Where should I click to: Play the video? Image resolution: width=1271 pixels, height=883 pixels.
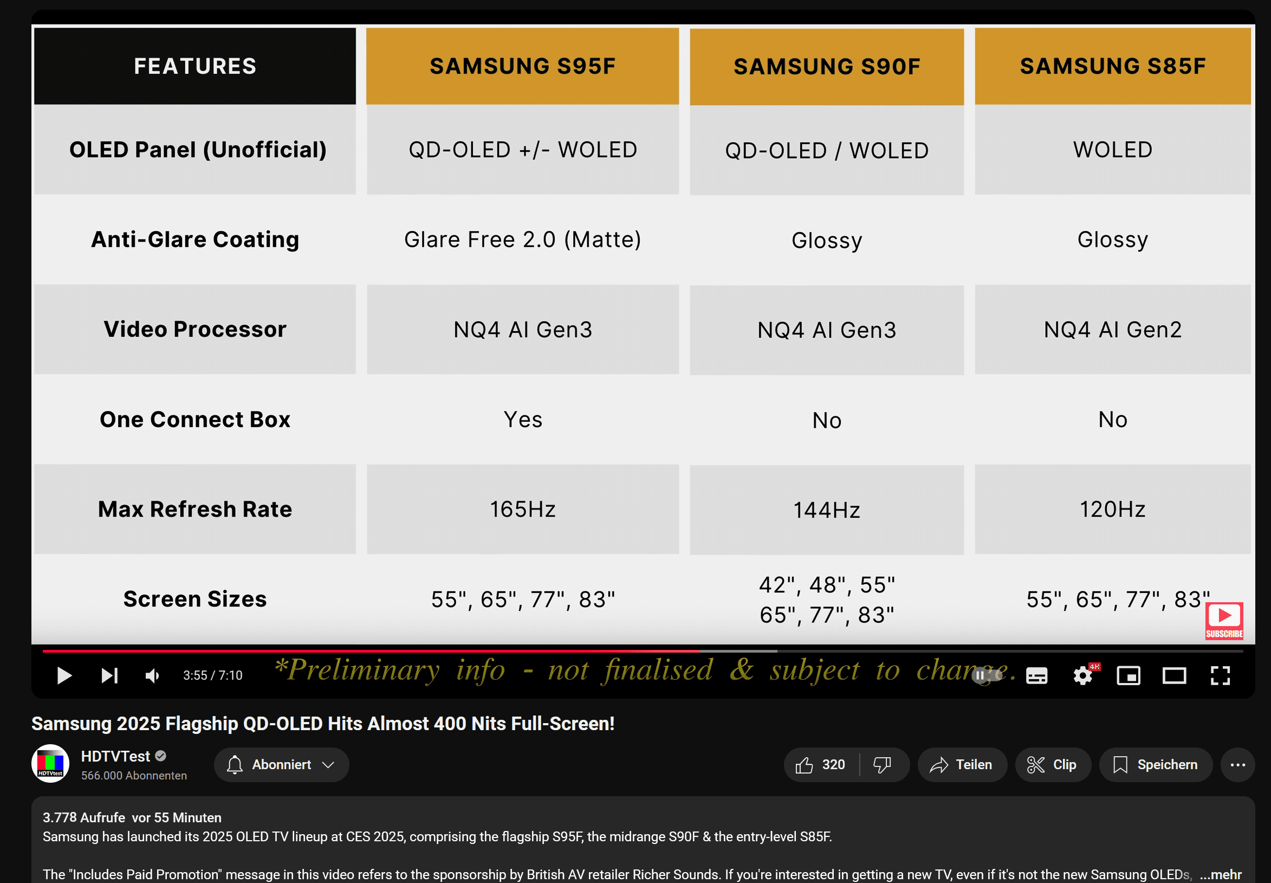tap(64, 675)
